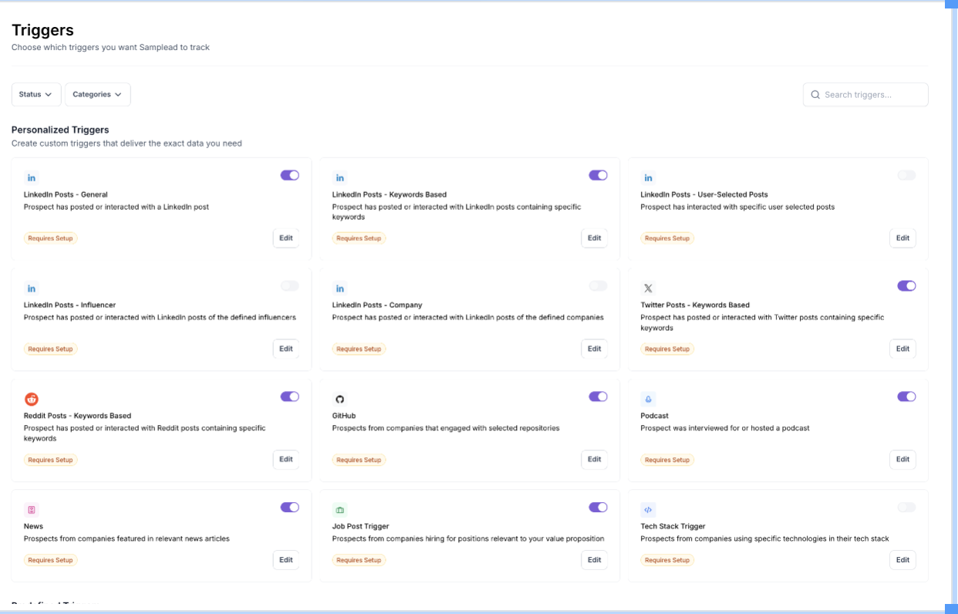Open the Status filter dropdown
The image size is (958, 614).
(x=36, y=94)
